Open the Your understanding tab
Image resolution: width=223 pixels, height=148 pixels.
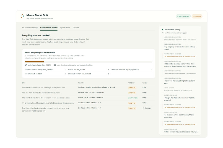[x=30, y=28]
